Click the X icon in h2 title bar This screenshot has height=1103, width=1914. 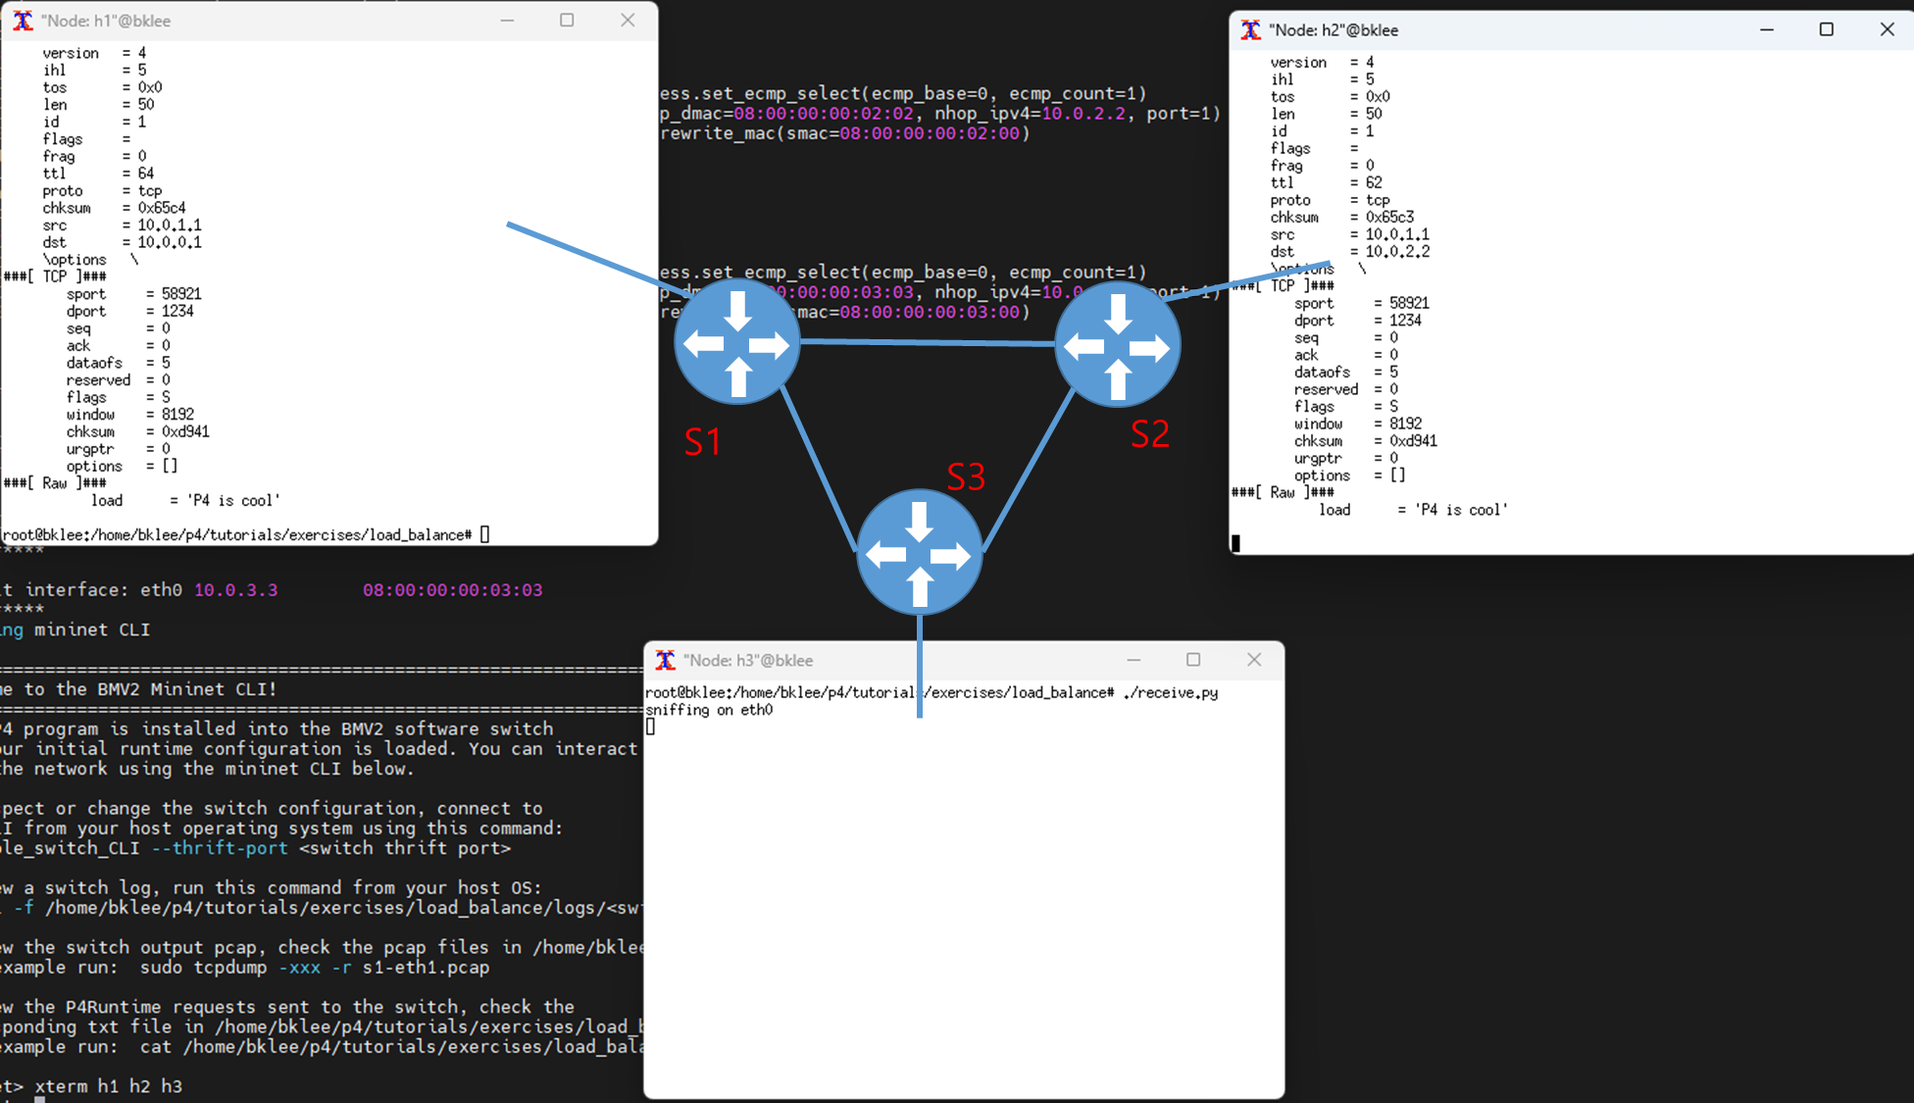[1250, 30]
